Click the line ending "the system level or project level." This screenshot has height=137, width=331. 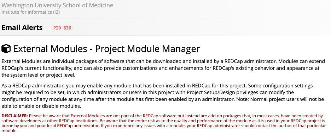point(38,75)
